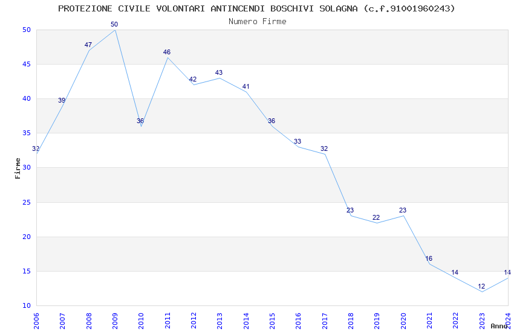Click the 2018 x-axis year label

pyautogui.click(x=351, y=321)
